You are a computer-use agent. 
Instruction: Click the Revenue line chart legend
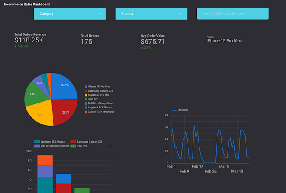[x=180, y=110]
